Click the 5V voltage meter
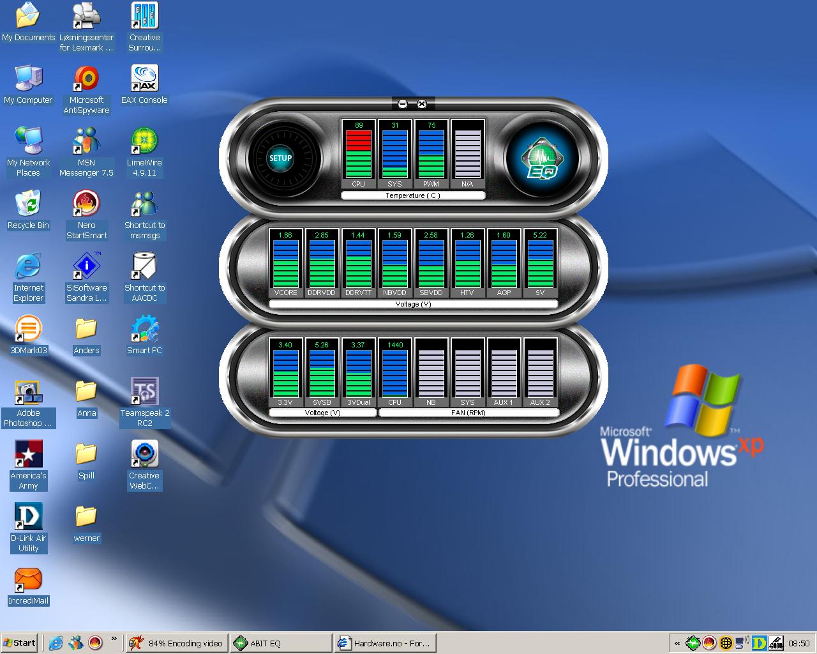 pyautogui.click(x=541, y=263)
